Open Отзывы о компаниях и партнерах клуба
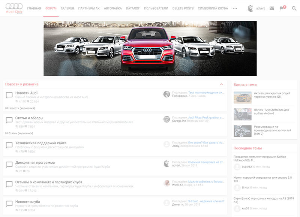 pyautogui.click(x=49, y=182)
